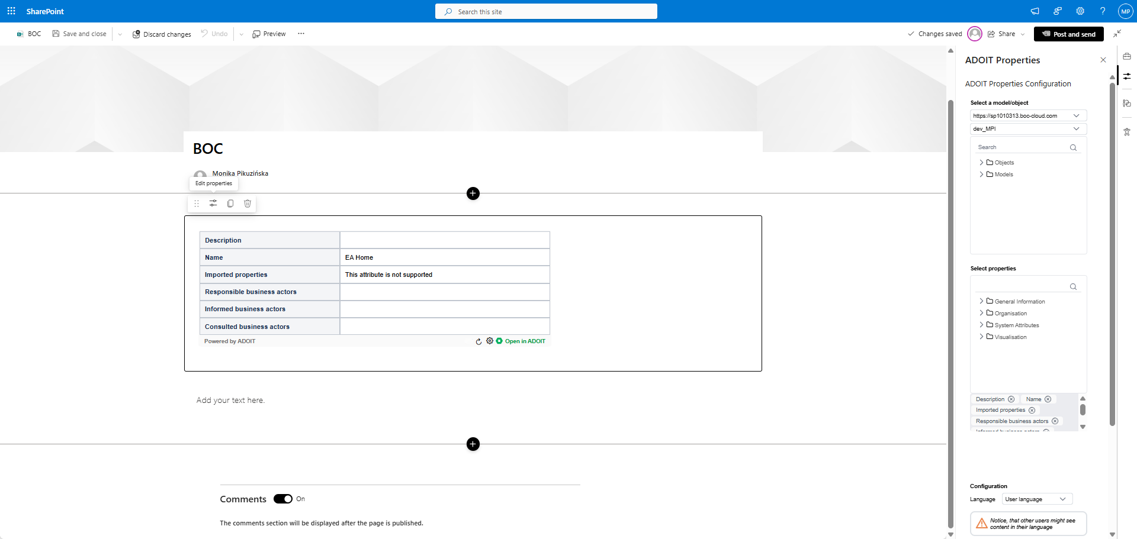Delete the ADOIT web part

pos(248,204)
